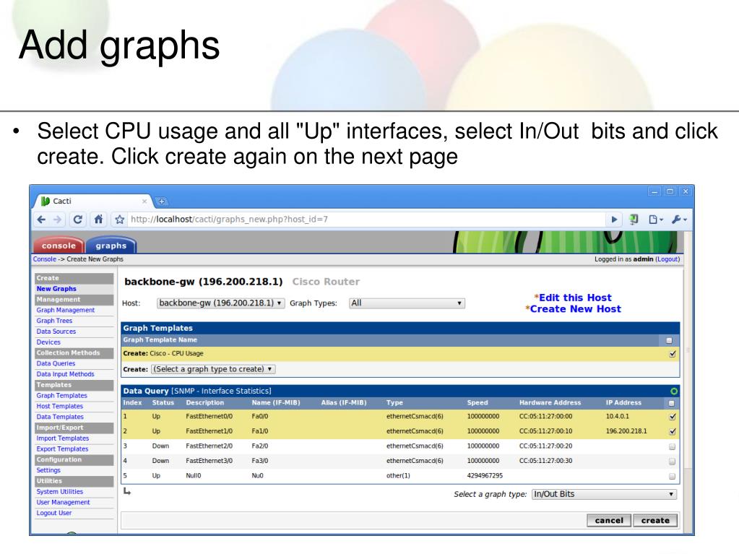Check the Null0 row checkbox
This screenshot has height=554, width=739.
tap(672, 476)
